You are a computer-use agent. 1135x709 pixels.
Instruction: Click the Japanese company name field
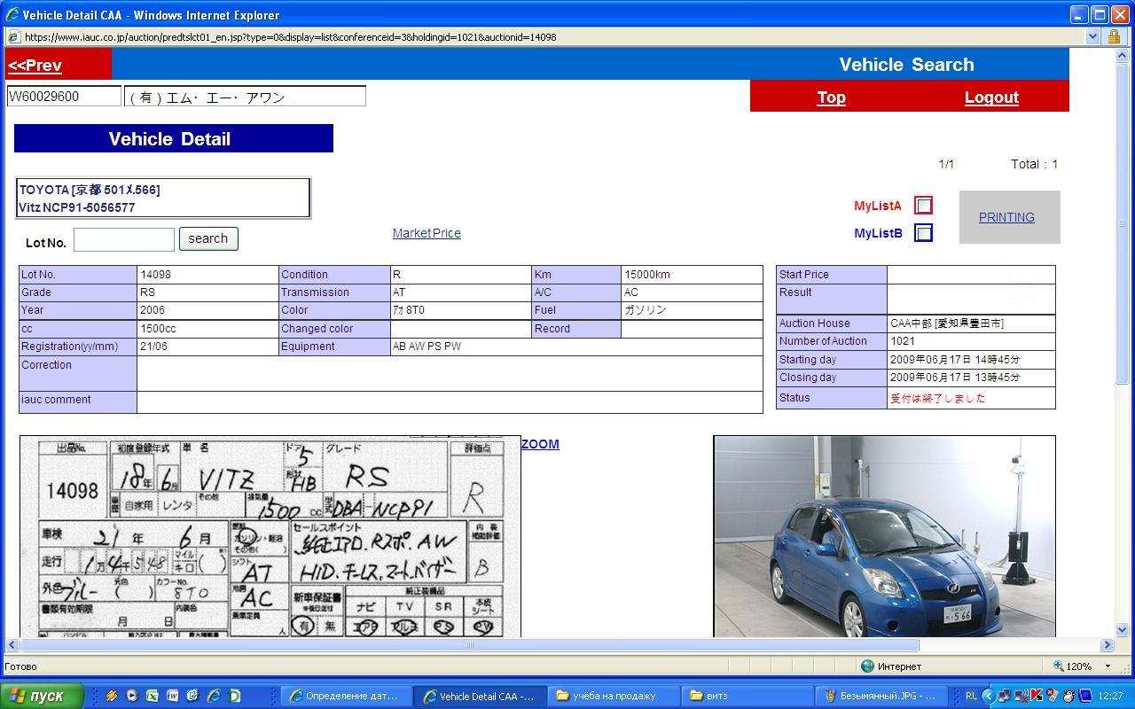[x=245, y=96]
